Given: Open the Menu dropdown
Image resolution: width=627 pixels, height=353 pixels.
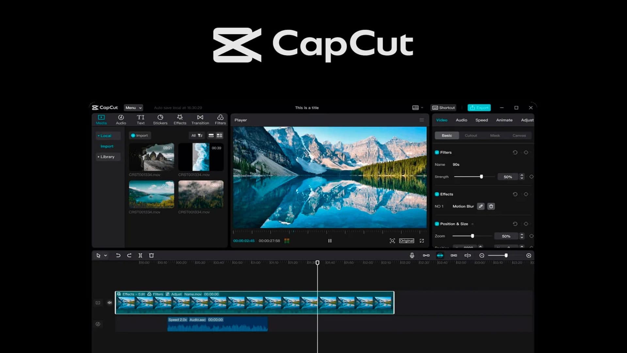Looking at the screenshot, I should coord(134,108).
